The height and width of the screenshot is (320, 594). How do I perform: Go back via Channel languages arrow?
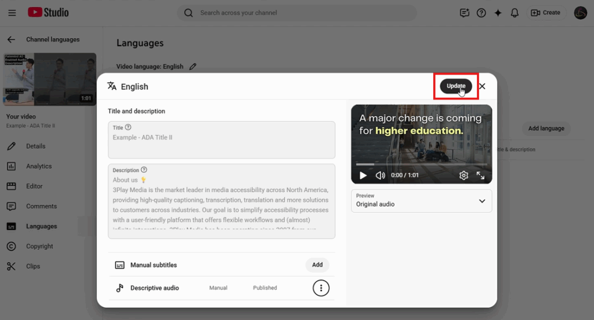tap(12, 39)
